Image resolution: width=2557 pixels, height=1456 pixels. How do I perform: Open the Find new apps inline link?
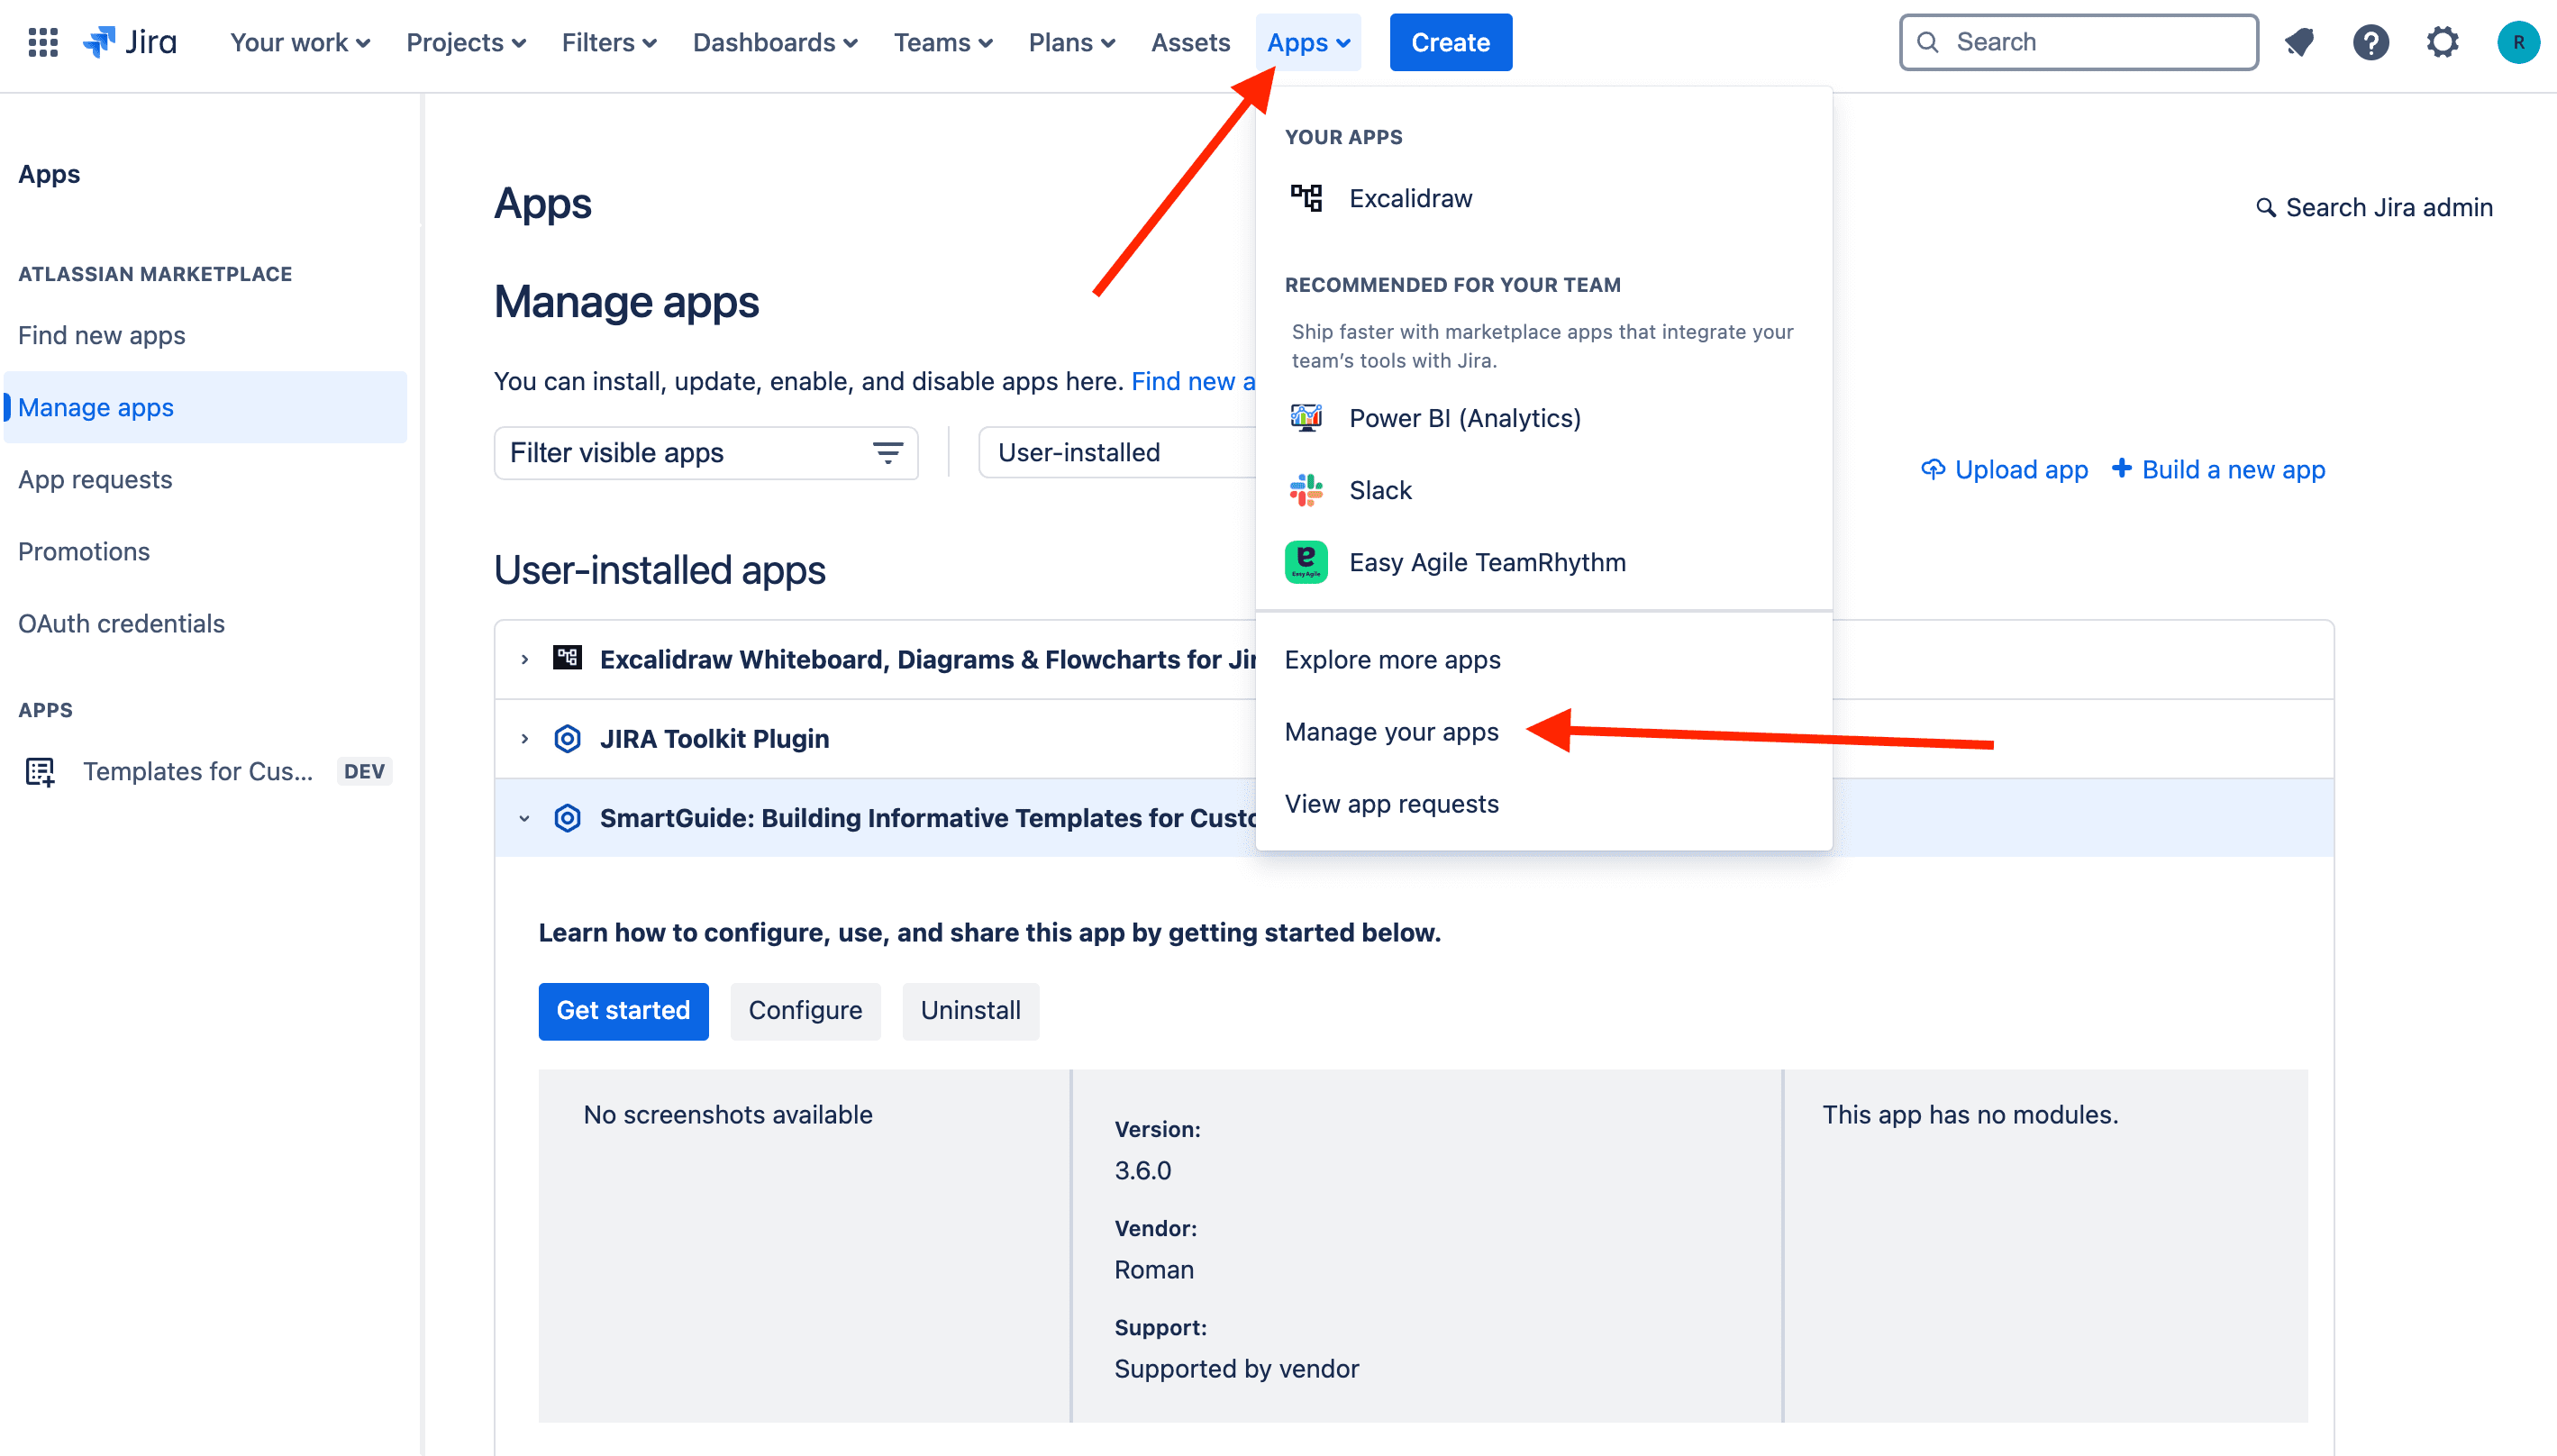point(1193,381)
